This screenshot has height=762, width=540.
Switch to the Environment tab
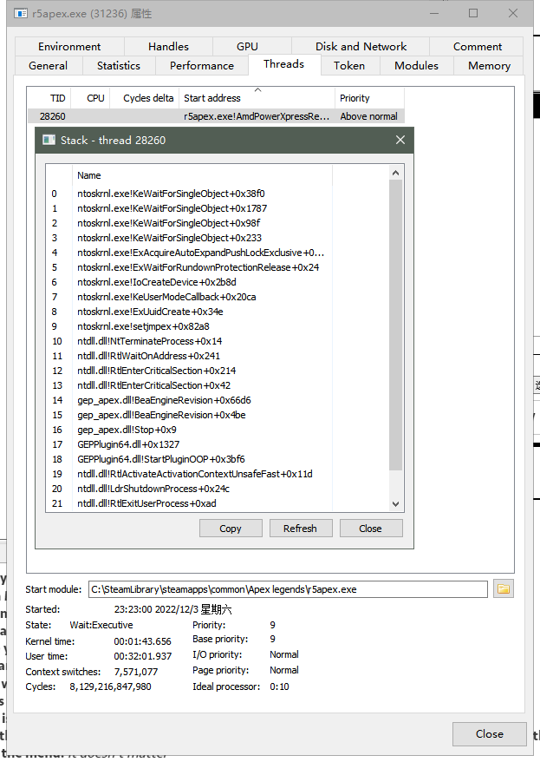(69, 47)
